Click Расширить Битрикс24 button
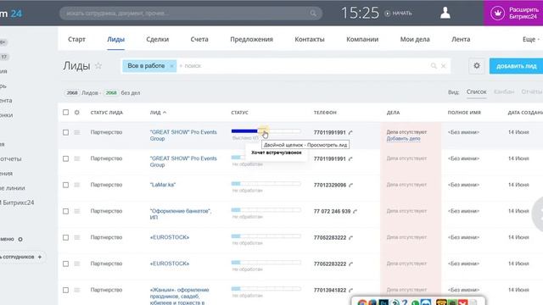Image resolution: width=543 pixels, height=305 pixels. [513, 14]
